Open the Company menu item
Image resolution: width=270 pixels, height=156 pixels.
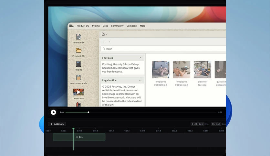131,26
